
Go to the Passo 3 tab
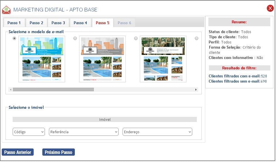pos(58,23)
